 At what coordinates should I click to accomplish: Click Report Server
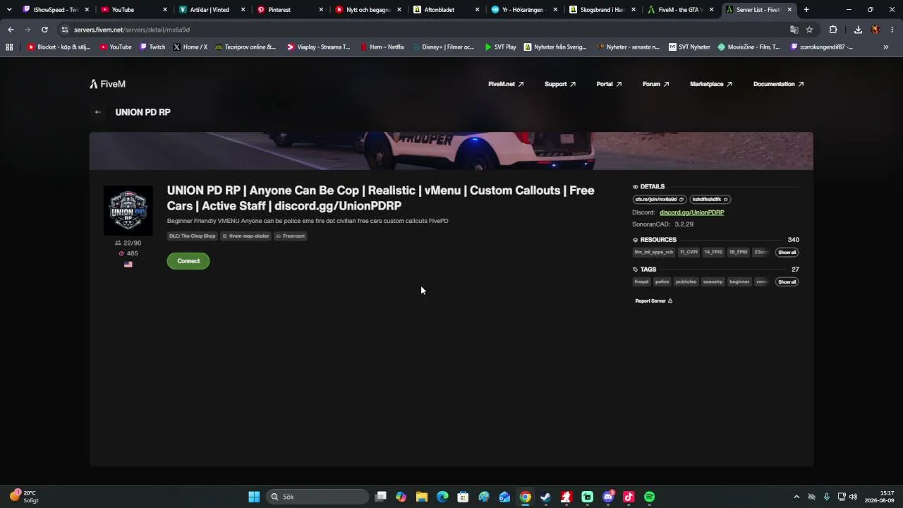pos(654,301)
